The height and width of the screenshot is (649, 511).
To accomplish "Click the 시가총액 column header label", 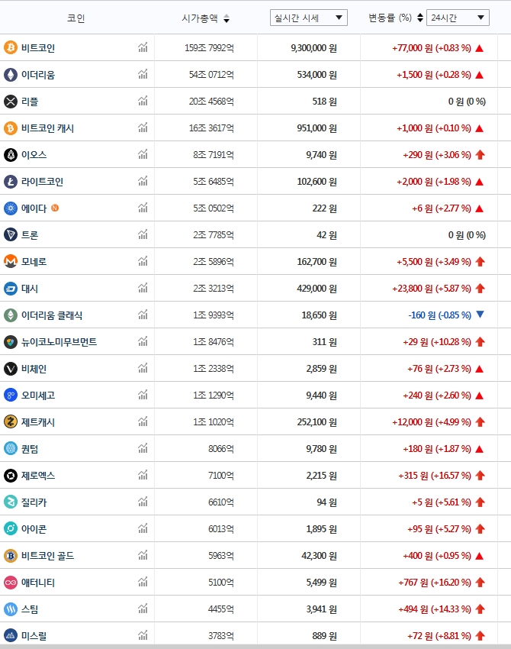I will [200, 18].
